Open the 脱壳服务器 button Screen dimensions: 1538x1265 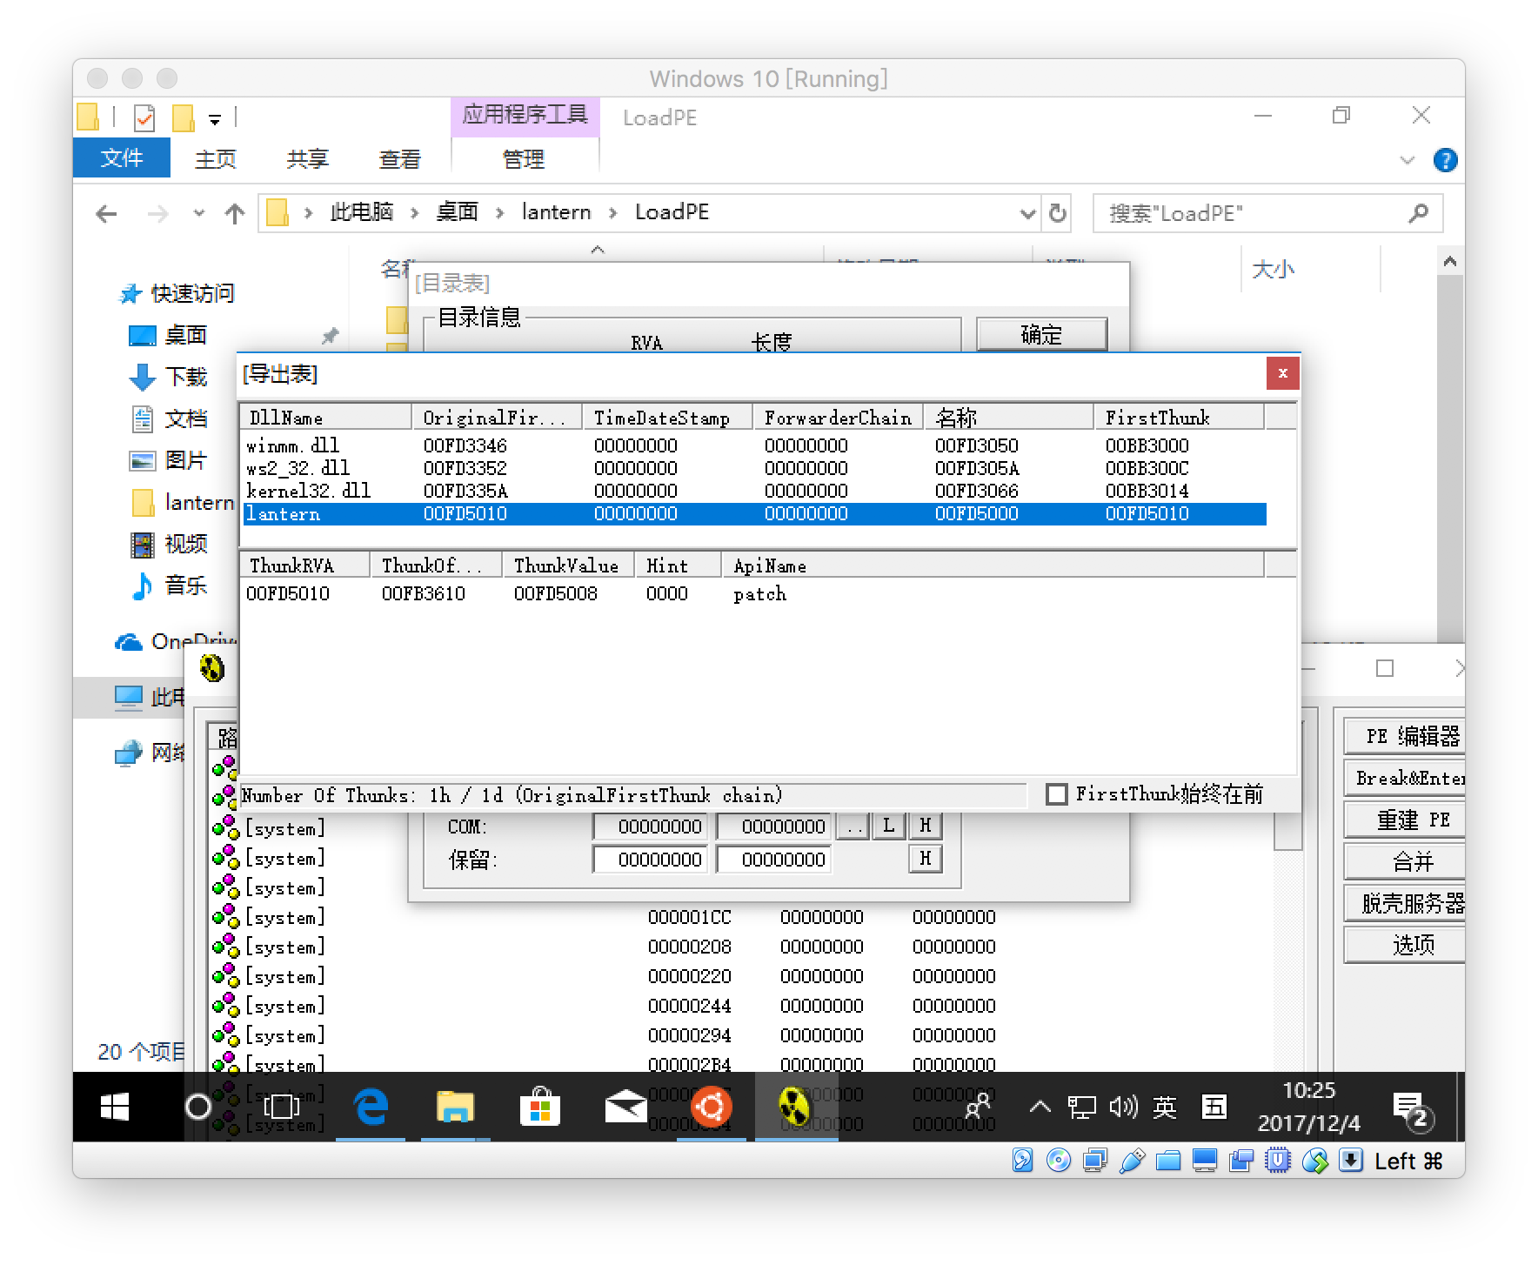pos(1405,903)
